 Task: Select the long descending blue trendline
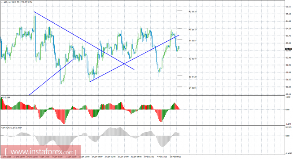84,40
